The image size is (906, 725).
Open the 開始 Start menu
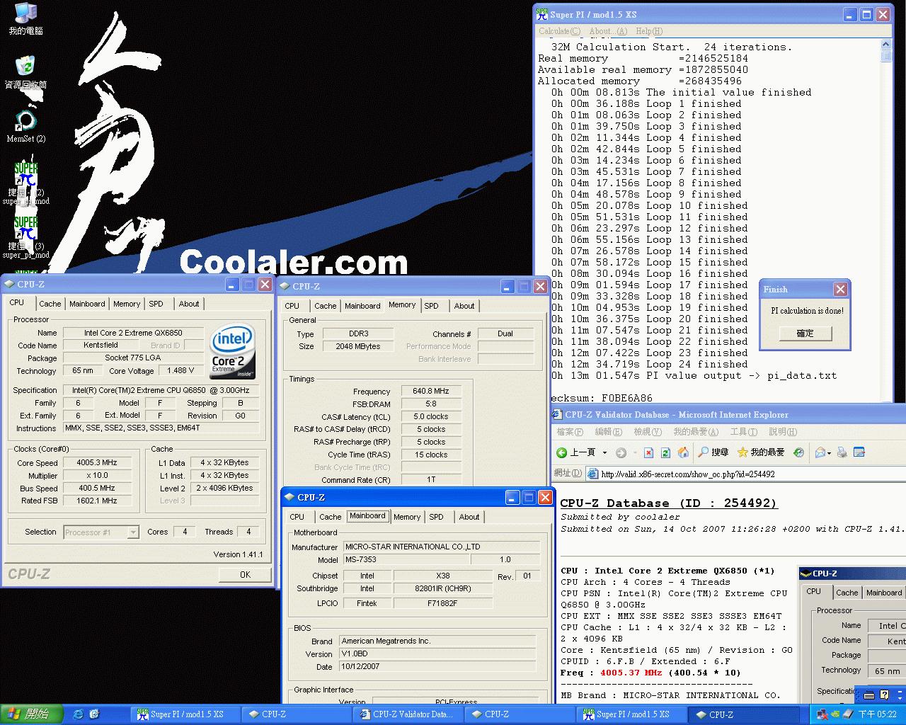tap(32, 714)
